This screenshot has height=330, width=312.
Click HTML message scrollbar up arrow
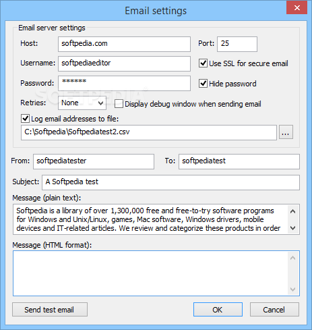(x=292, y=258)
